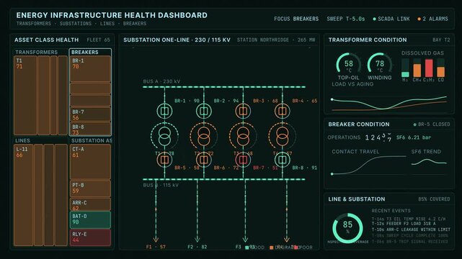Select the CO dissolved gas bar

[441, 68]
